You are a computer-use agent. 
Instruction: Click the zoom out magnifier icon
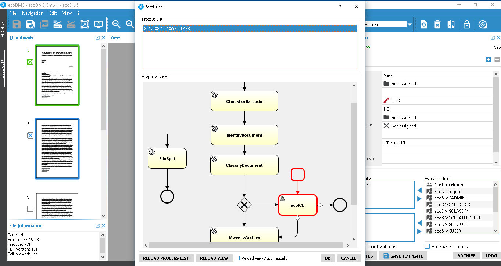[x=117, y=25]
